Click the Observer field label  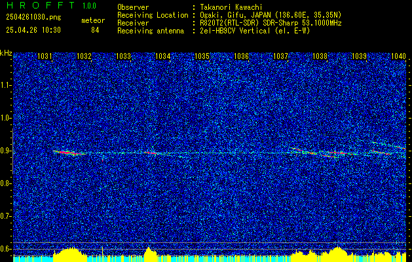[x=133, y=7]
